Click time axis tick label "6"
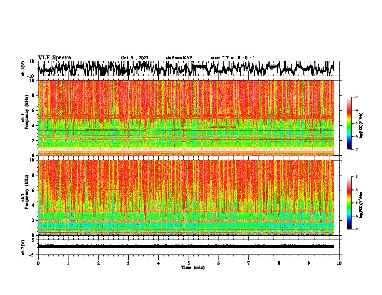382x295 pixels. tap(219, 263)
